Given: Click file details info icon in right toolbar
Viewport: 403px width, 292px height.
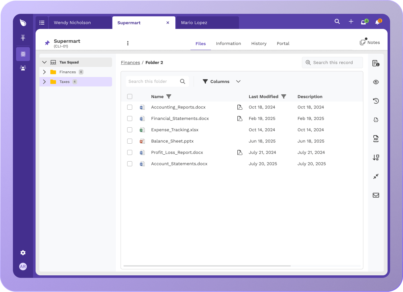Looking at the screenshot, I should click(376, 63).
